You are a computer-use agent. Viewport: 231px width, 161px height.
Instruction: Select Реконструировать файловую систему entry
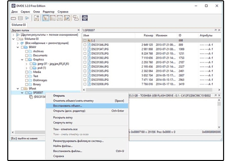pyautogui.click(x=87, y=141)
